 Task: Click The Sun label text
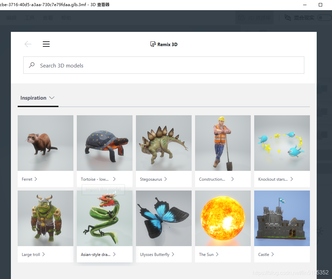(x=206, y=255)
